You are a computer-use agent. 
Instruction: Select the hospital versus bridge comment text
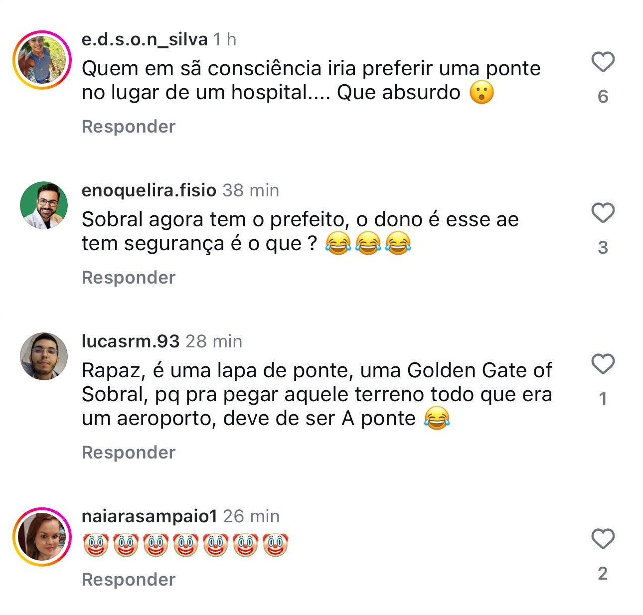[x=311, y=81]
